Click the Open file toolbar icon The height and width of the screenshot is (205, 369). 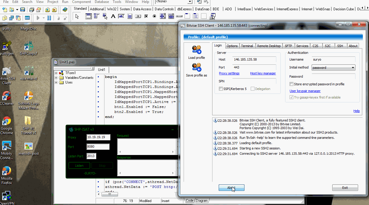coord(11,10)
